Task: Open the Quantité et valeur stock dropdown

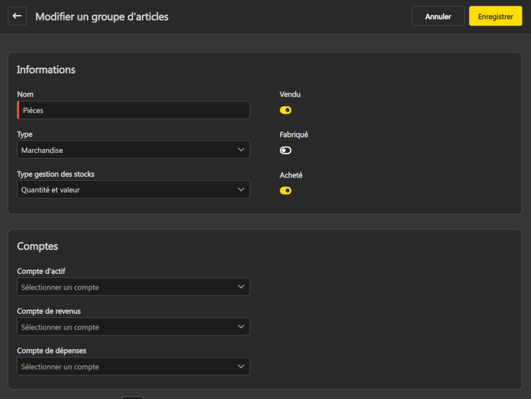Action: tap(124, 190)
